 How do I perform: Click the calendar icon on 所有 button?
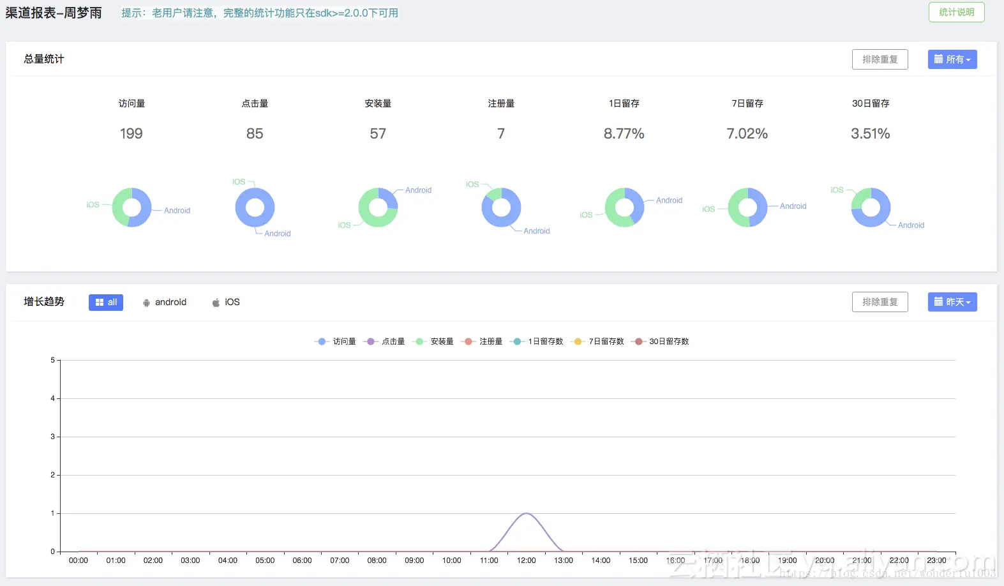click(938, 59)
